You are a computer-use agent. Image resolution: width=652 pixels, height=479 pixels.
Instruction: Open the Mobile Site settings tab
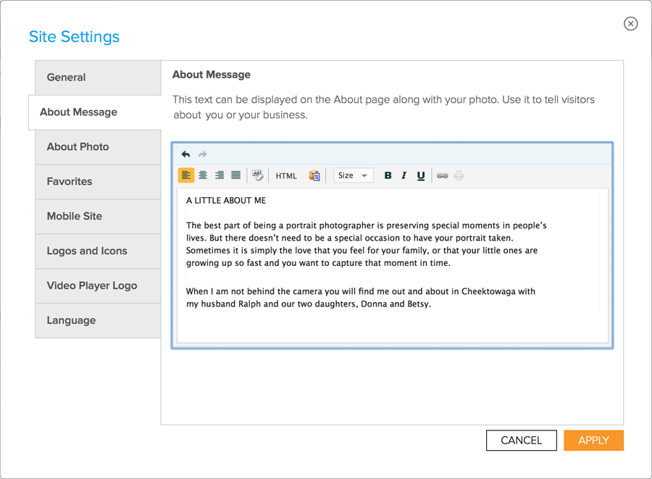point(98,216)
